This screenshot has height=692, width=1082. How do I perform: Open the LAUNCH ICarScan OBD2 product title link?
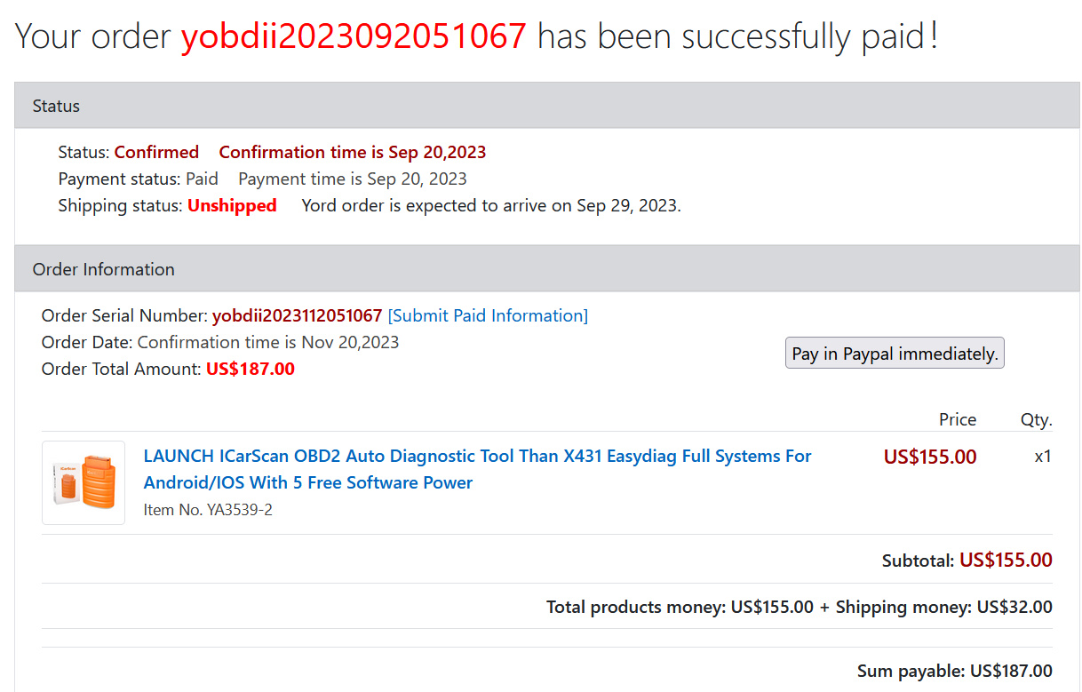pyautogui.click(x=477, y=469)
